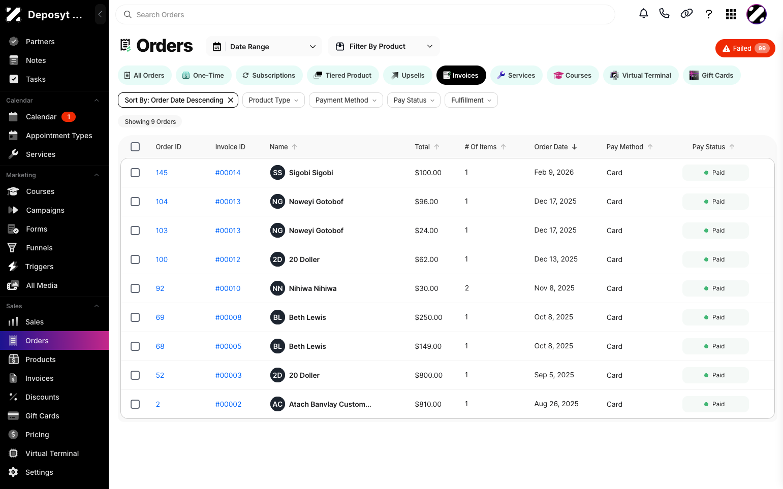This screenshot has width=783, height=489.
Task: Open invoice #00014 link
Action: click(x=228, y=173)
